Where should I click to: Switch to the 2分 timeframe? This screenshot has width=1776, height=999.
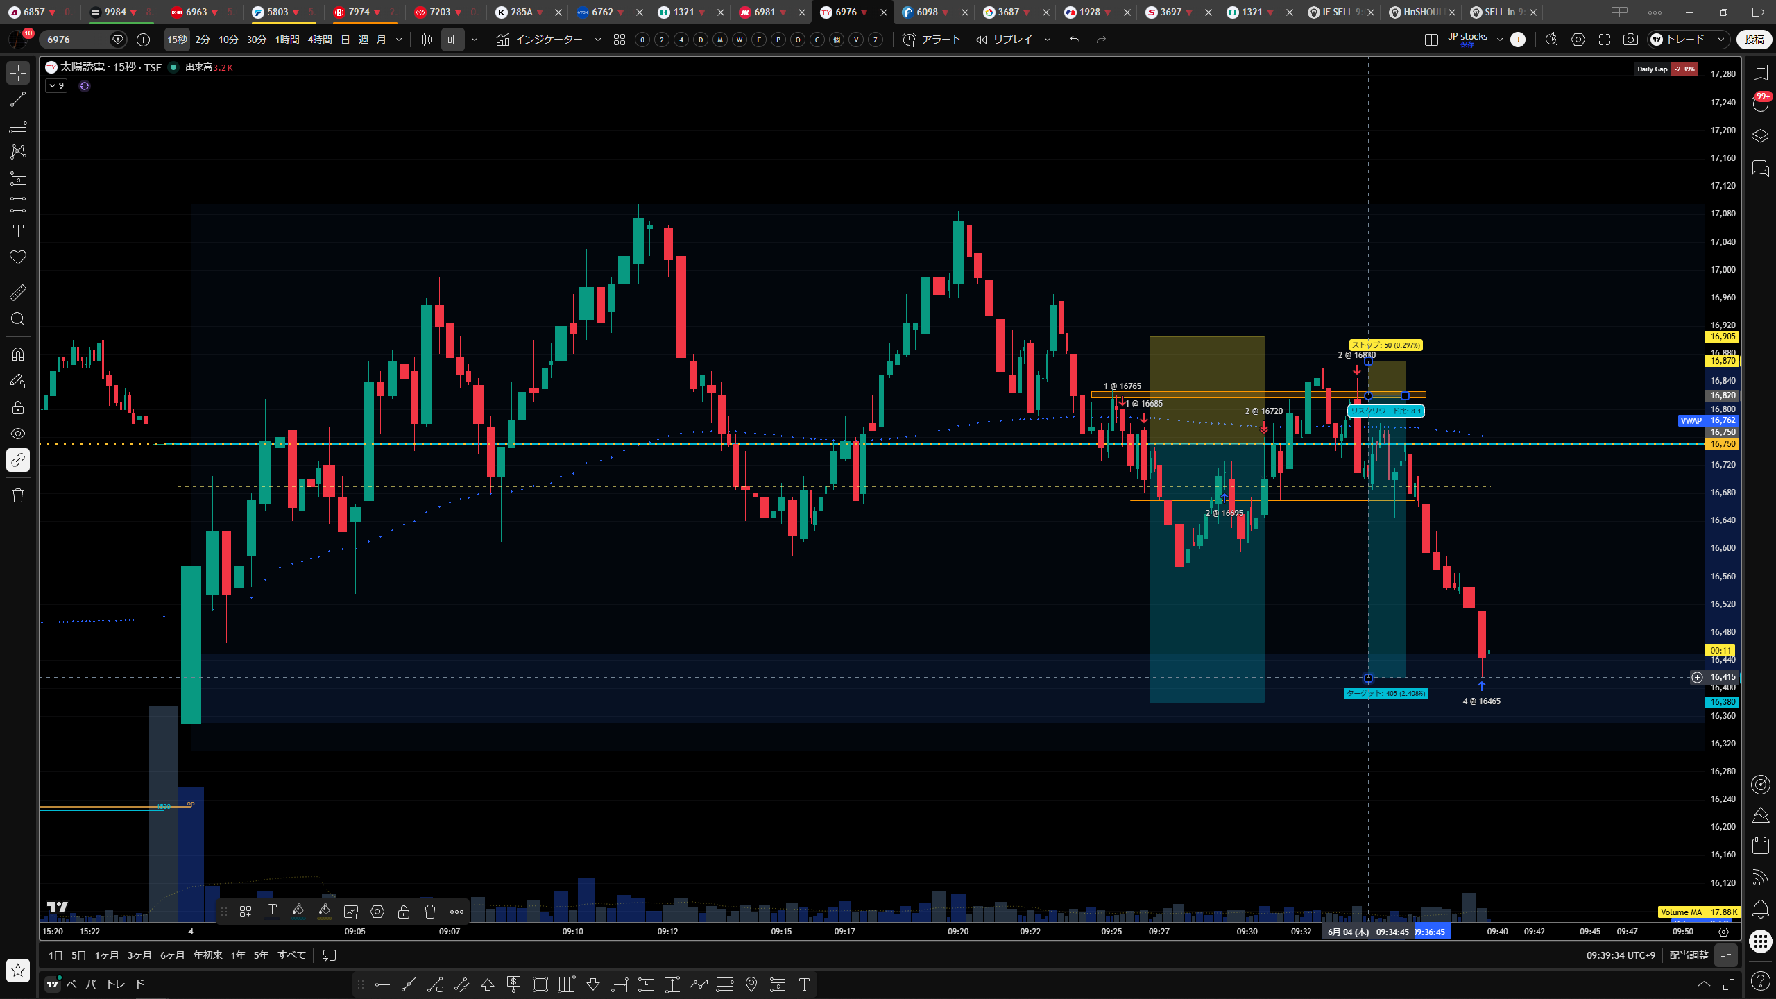pos(203,40)
